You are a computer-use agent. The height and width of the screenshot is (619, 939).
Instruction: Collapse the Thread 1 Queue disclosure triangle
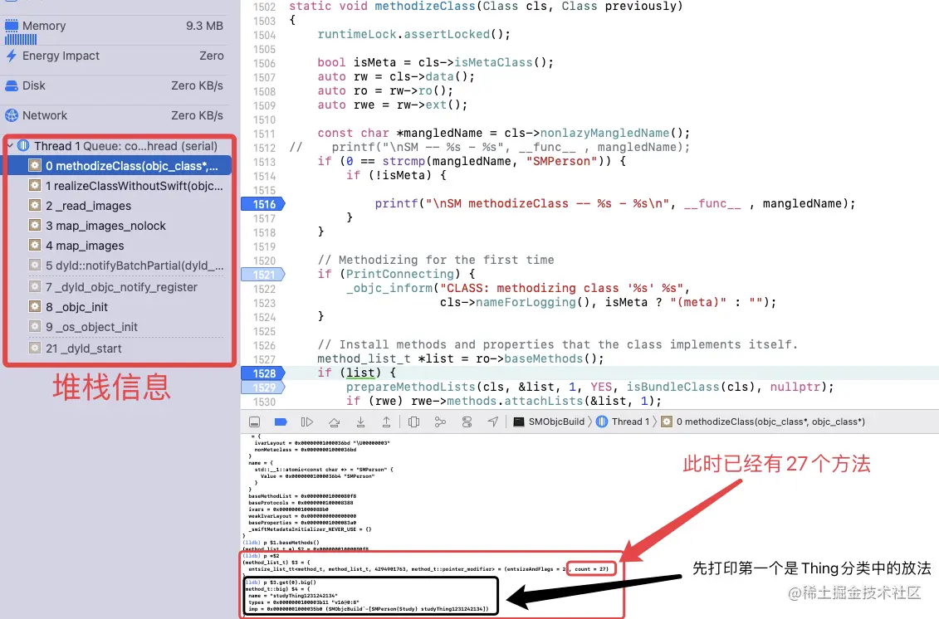click(x=10, y=145)
